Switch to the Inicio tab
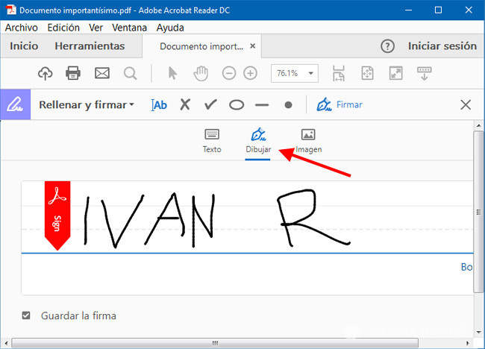The height and width of the screenshot is (349, 485). coord(24,46)
